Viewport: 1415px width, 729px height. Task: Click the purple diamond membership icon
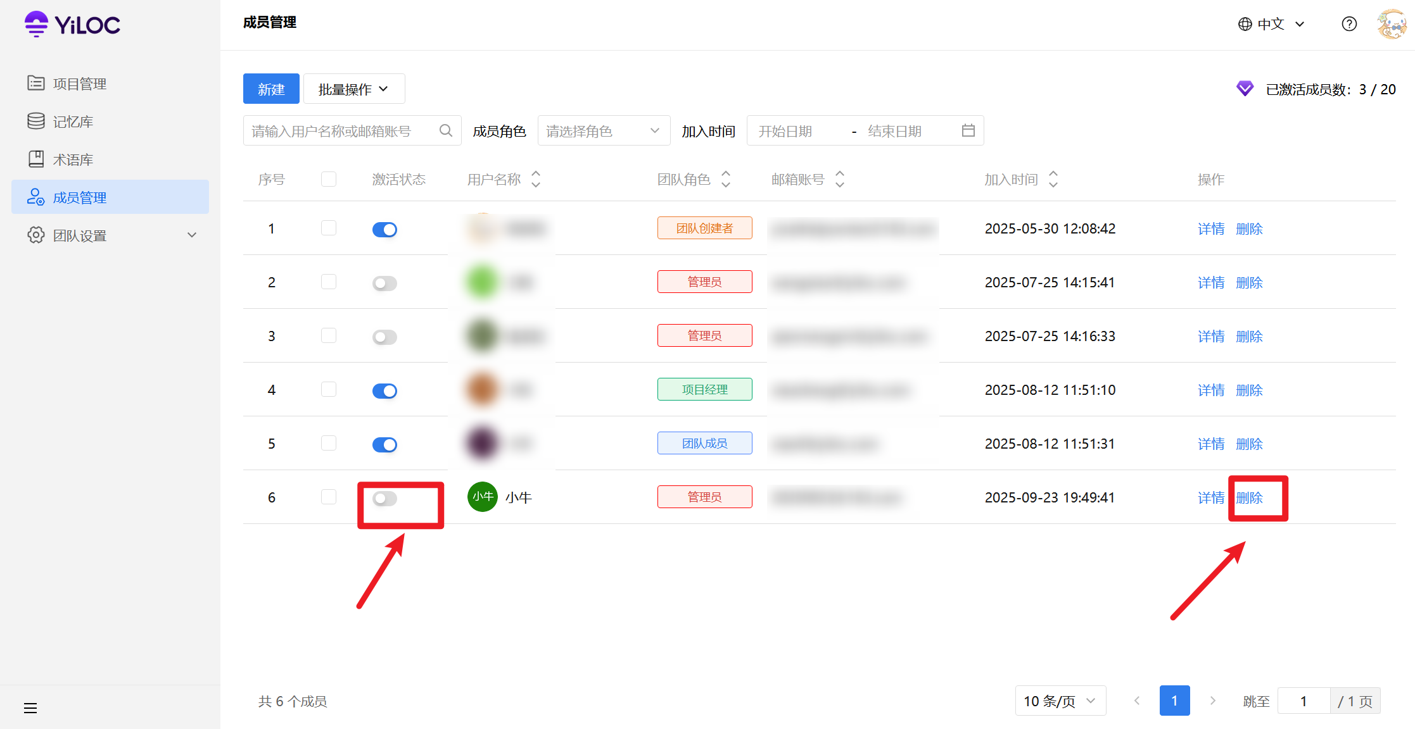pyautogui.click(x=1245, y=89)
